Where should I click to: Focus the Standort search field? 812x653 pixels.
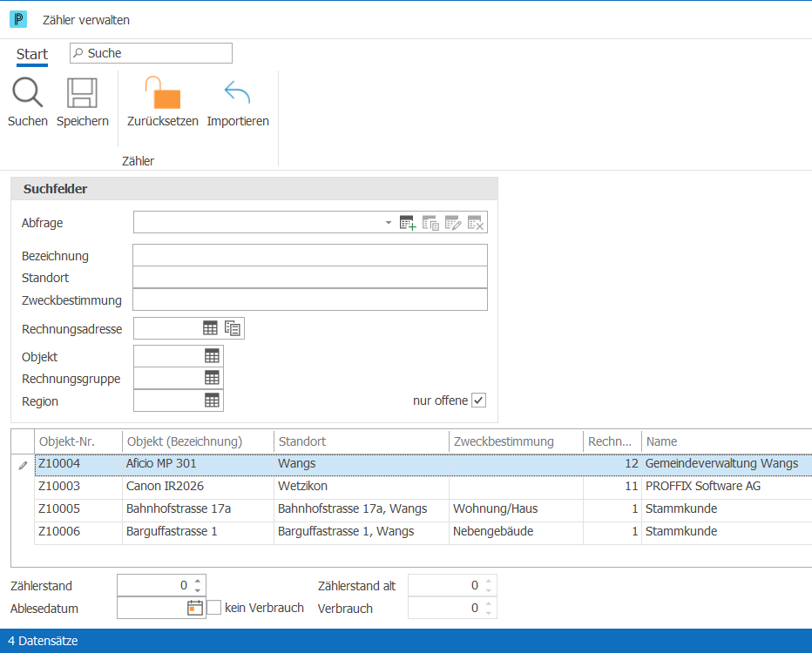coord(310,278)
